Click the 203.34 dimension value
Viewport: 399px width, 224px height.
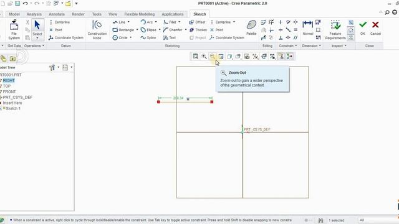tap(178, 98)
